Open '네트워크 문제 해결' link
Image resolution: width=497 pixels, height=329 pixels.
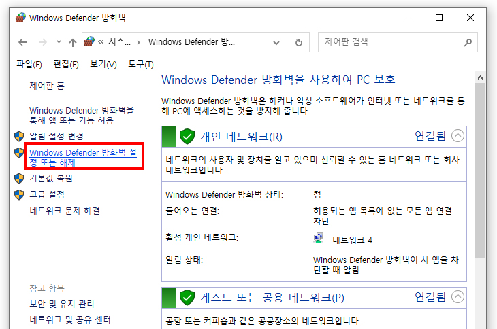[65, 211]
